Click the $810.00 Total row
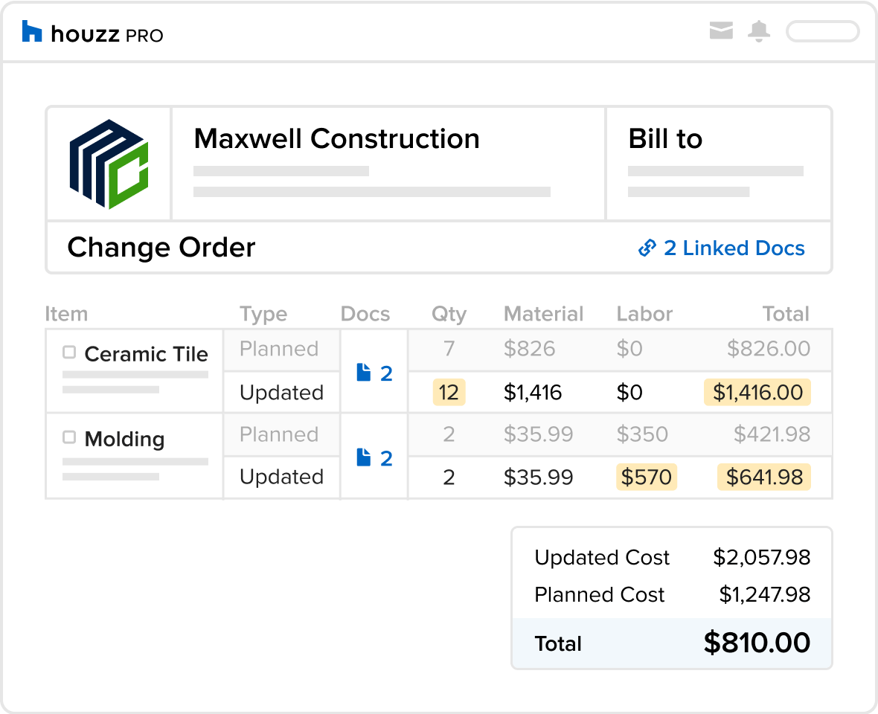 [x=671, y=643]
